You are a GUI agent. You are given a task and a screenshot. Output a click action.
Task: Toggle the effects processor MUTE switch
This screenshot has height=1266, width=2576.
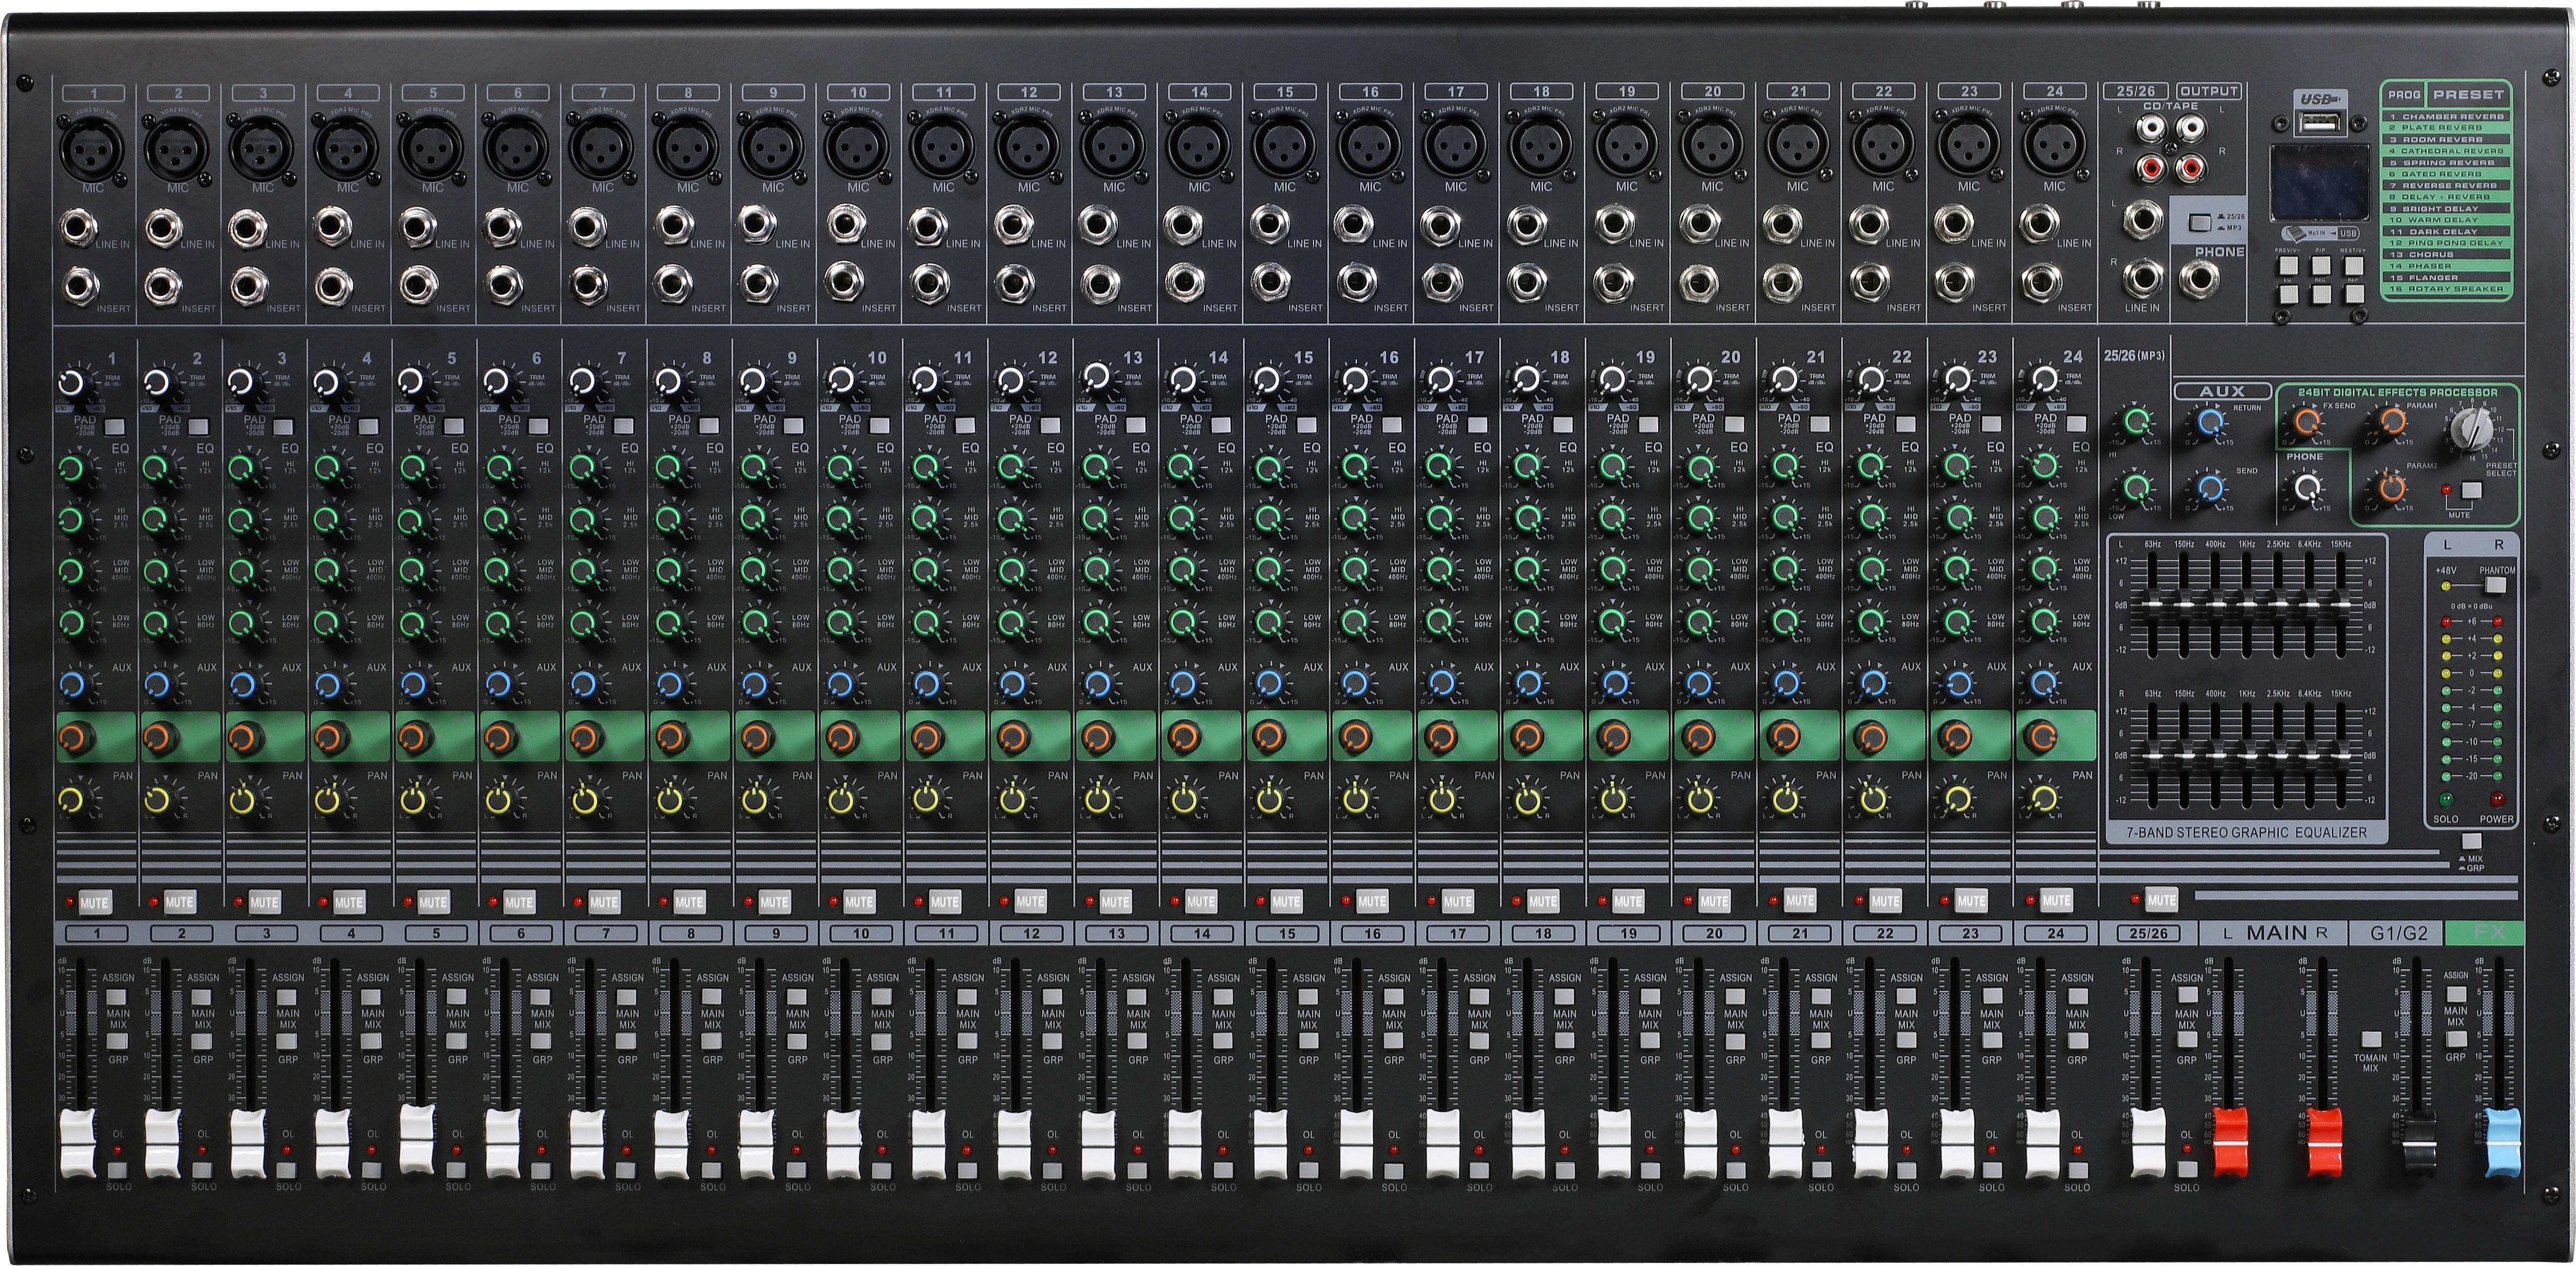[x=2471, y=491]
